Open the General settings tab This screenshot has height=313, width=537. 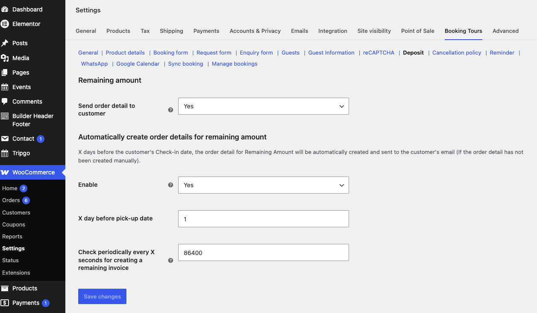(86, 31)
